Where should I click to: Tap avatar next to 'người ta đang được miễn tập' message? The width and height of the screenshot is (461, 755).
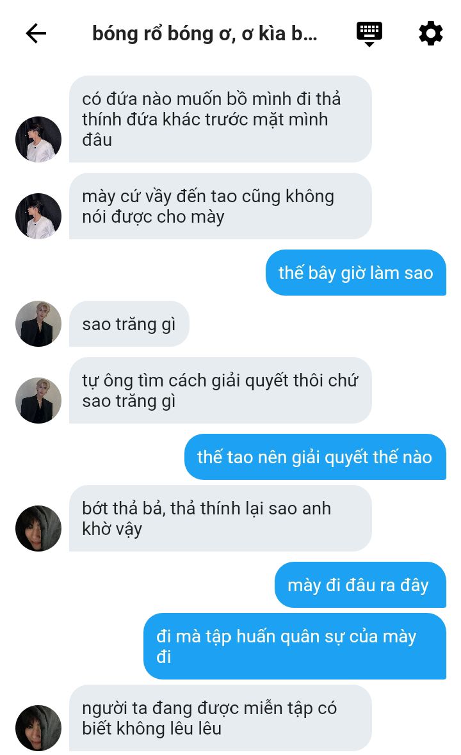point(38,728)
